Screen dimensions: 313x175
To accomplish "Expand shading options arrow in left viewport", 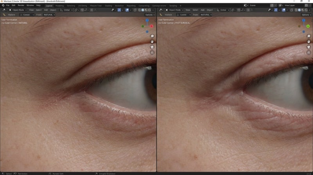I will 153,10.
